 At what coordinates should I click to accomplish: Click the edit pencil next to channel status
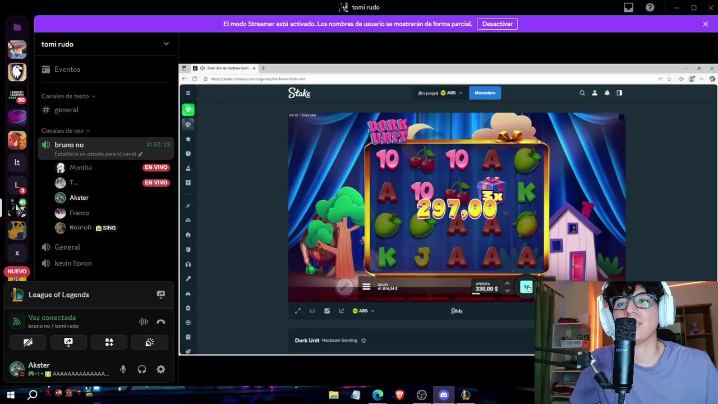click(x=141, y=154)
